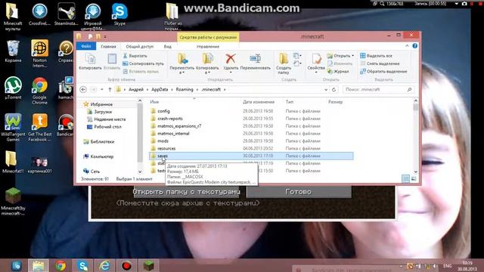Image resolution: width=484 pixels, height=272 pixels.
Task: Select Computer (Компьютер) in navigation pane
Action: [101, 156]
